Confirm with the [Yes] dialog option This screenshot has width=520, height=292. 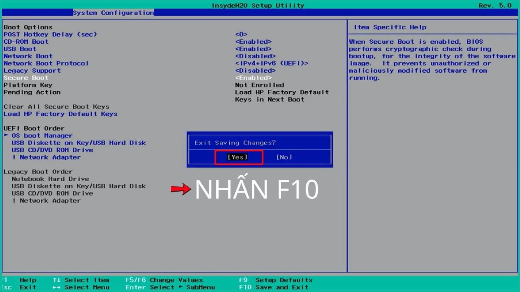point(238,157)
